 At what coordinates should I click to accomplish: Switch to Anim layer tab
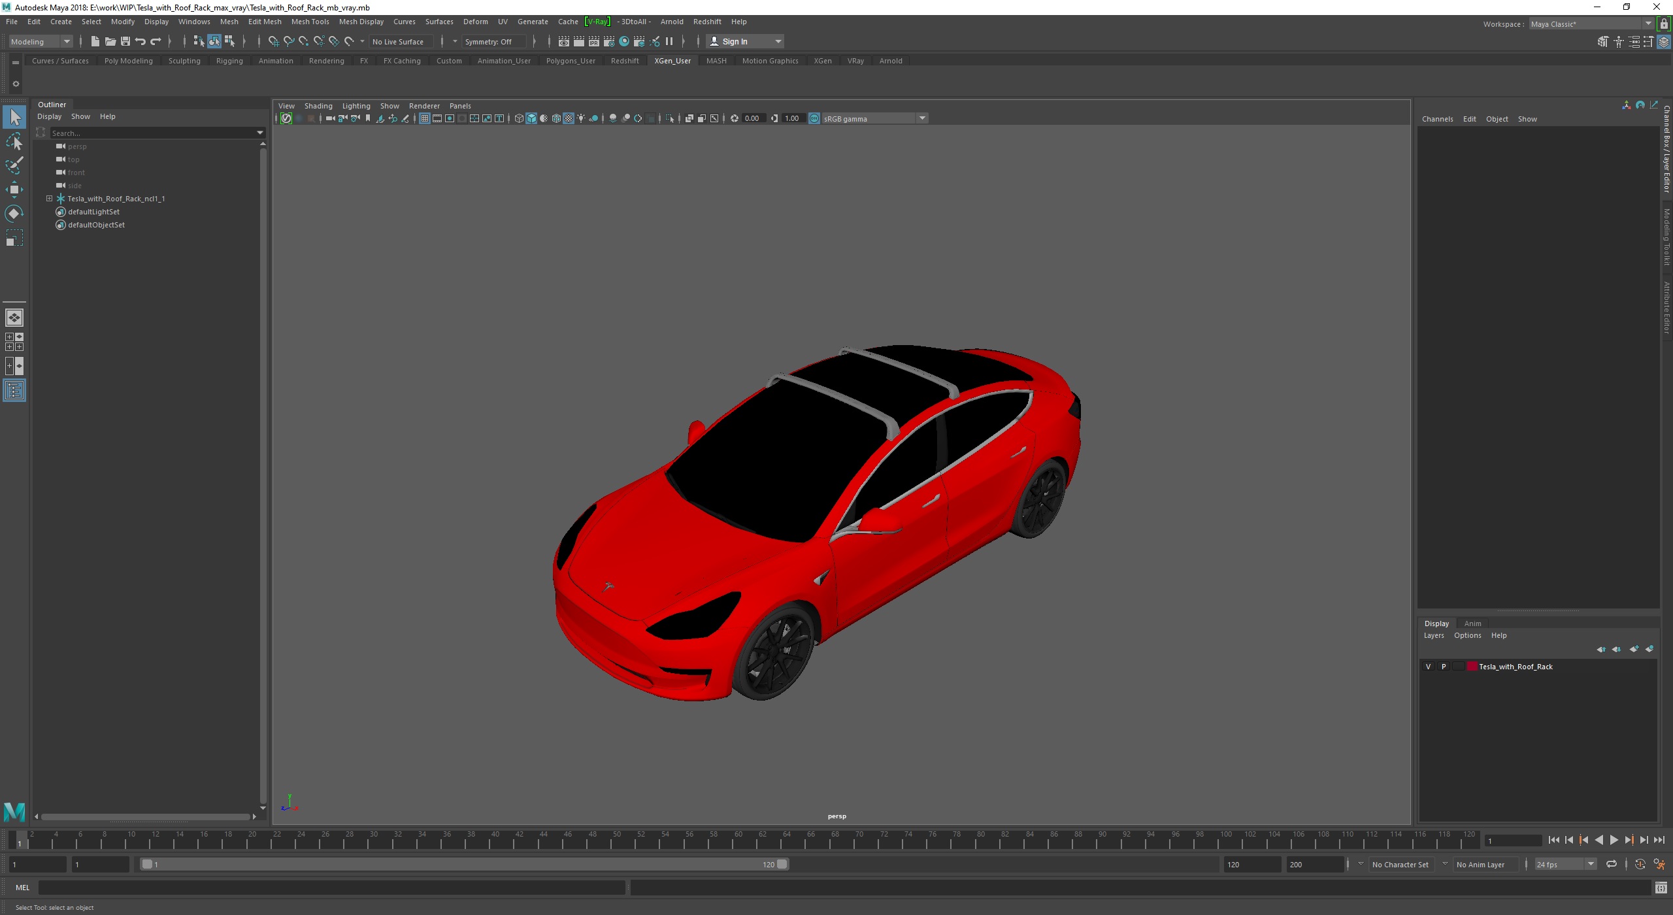point(1472,624)
